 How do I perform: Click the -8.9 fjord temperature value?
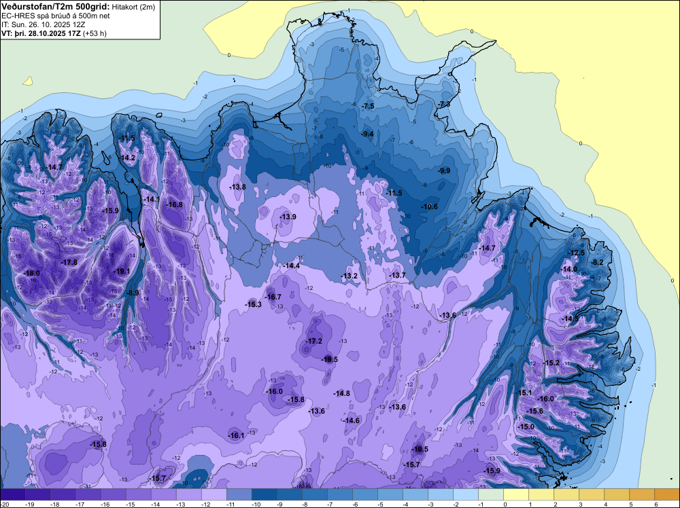click(x=133, y=293)
